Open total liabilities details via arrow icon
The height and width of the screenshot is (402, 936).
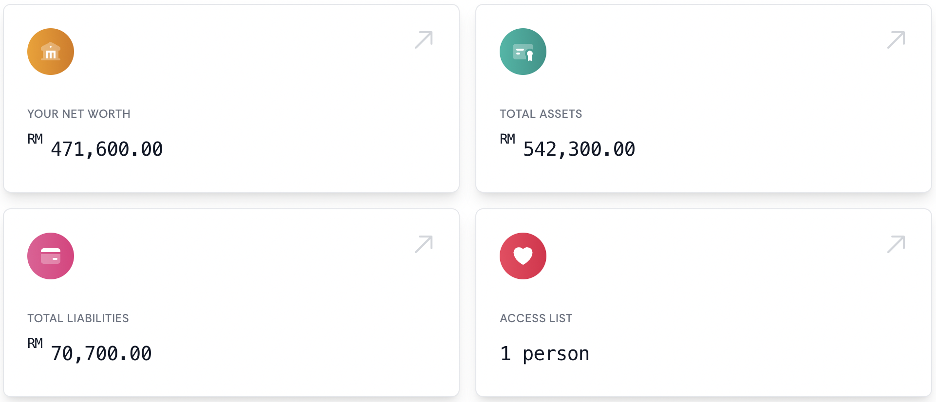point(424,244)
